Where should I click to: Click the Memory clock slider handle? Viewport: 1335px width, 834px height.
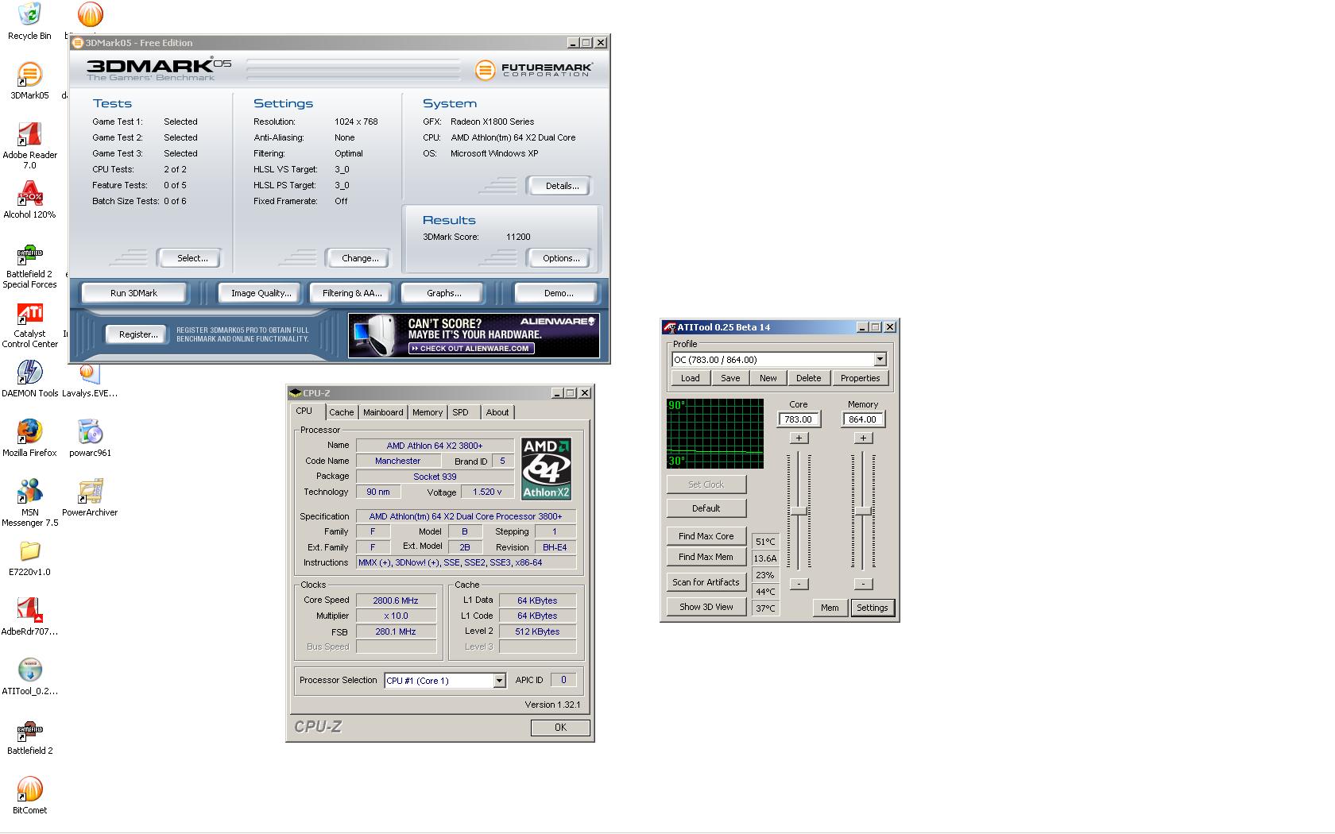(863, 511)
